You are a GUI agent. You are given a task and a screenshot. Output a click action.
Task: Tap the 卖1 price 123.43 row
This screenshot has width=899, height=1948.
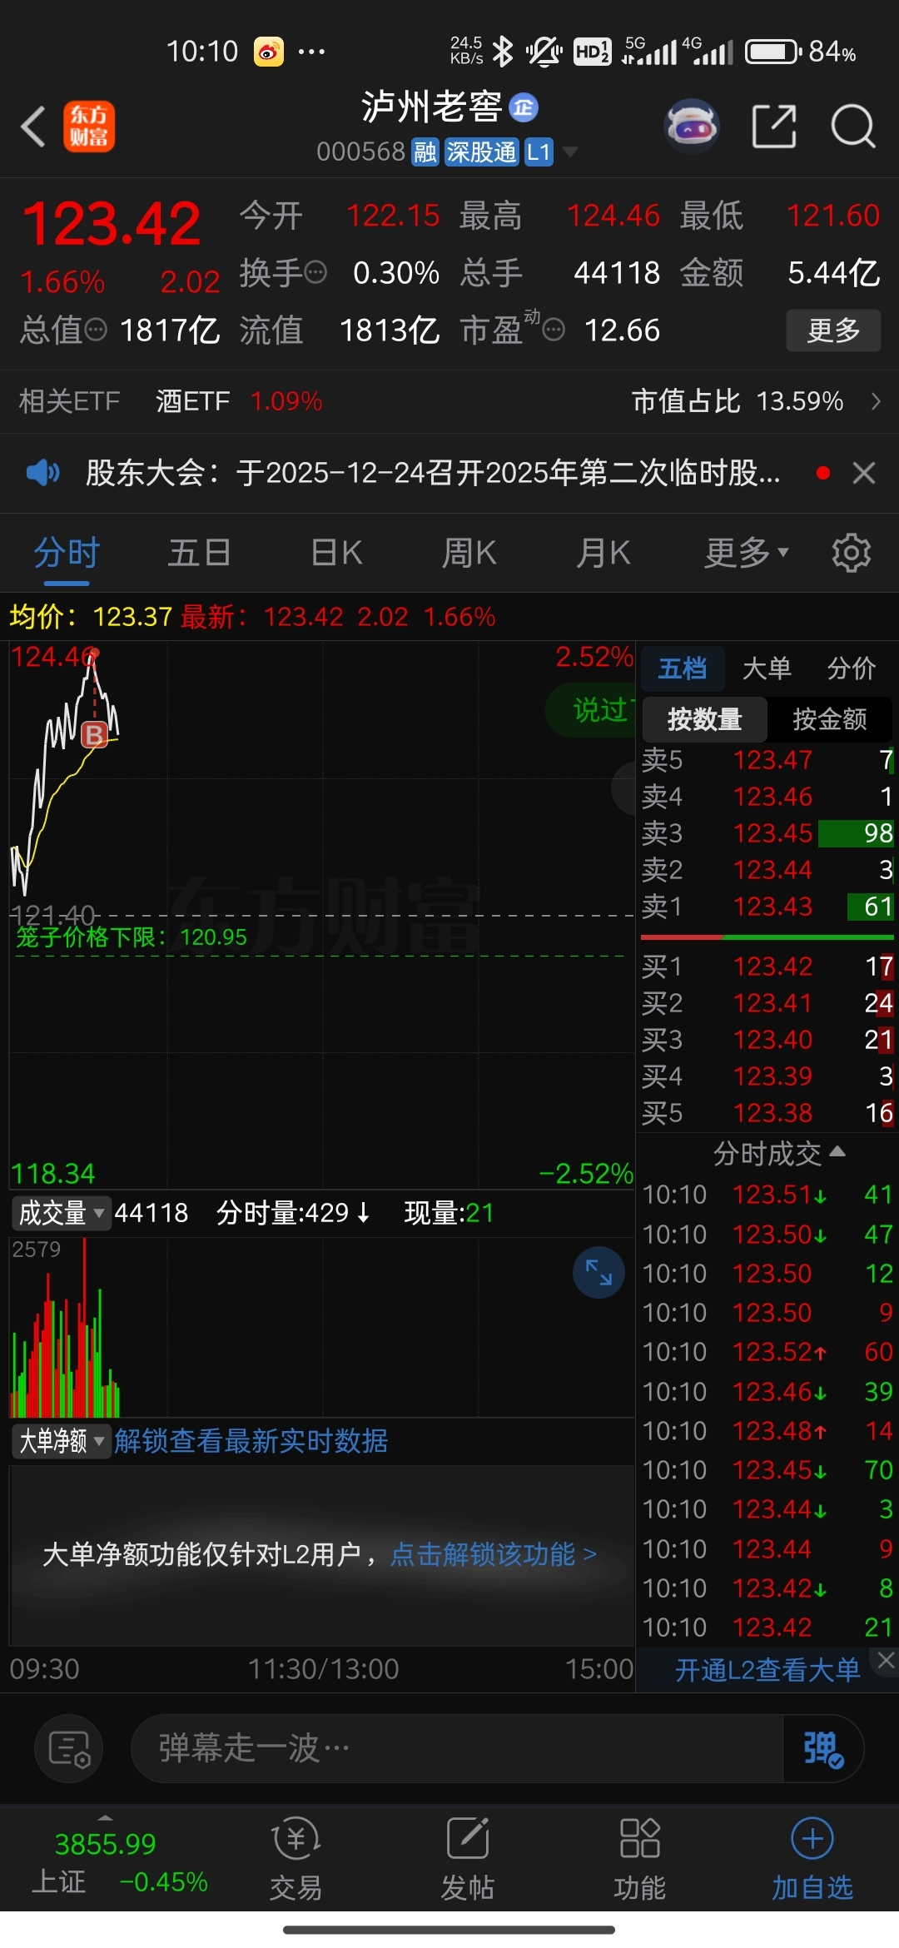tap(767, 907)
